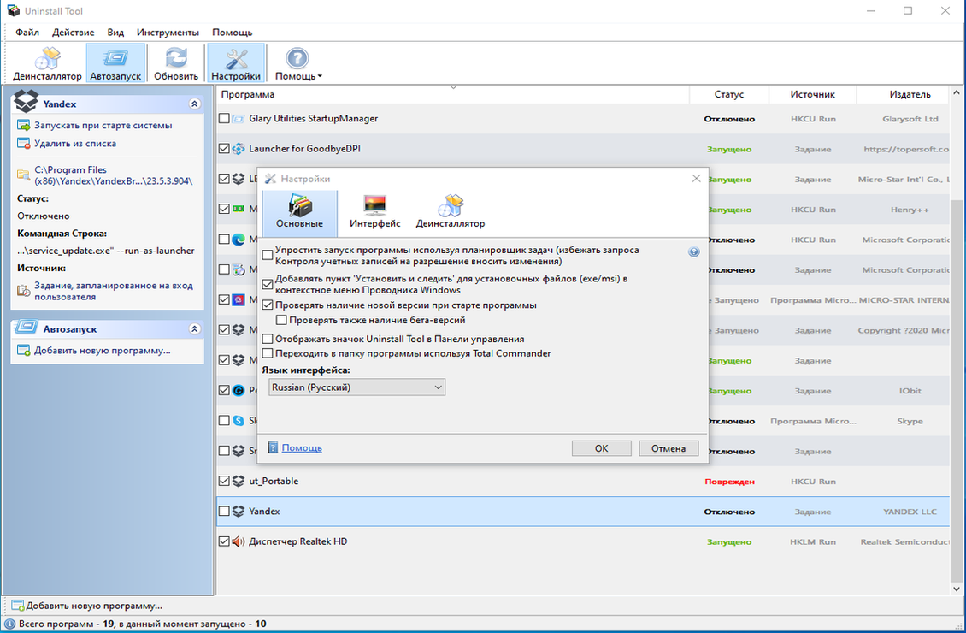Click the question mark hint icon in settings
This screenshot has width=966, height=633.
tap(693, 251)
